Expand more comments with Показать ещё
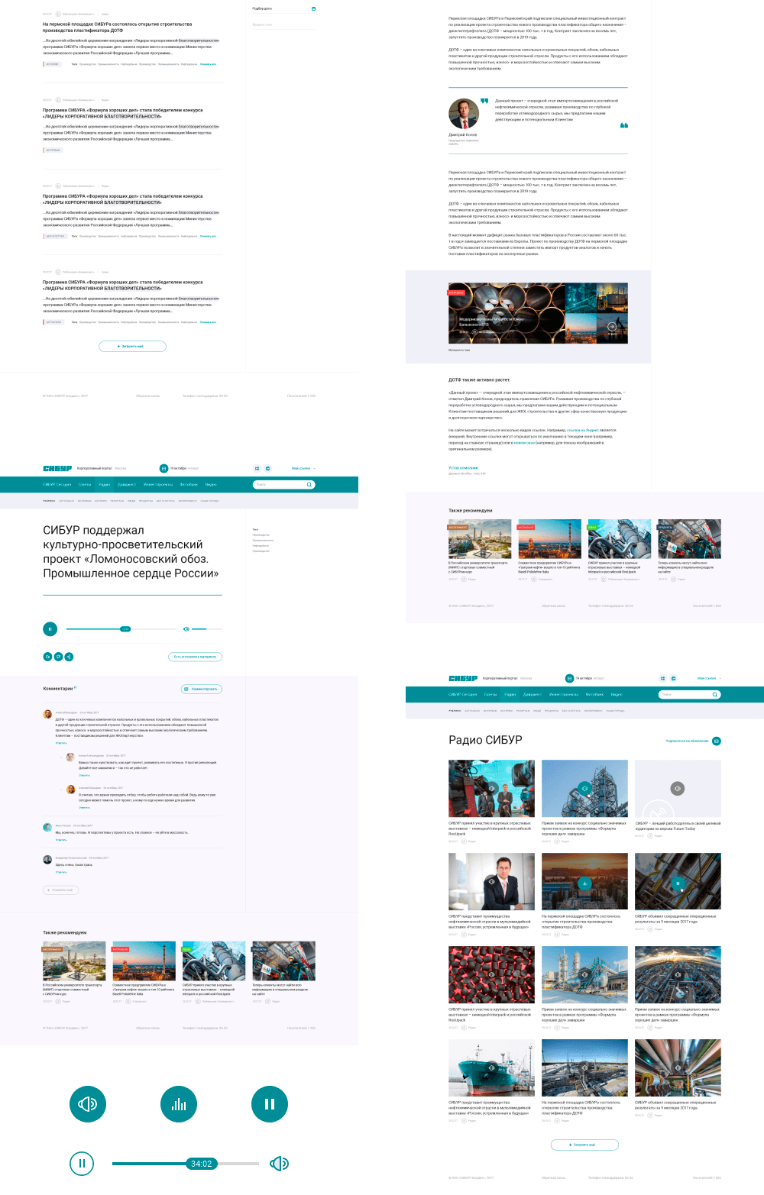This screenshot has height=1195, width=764. (x=60, y=890)
